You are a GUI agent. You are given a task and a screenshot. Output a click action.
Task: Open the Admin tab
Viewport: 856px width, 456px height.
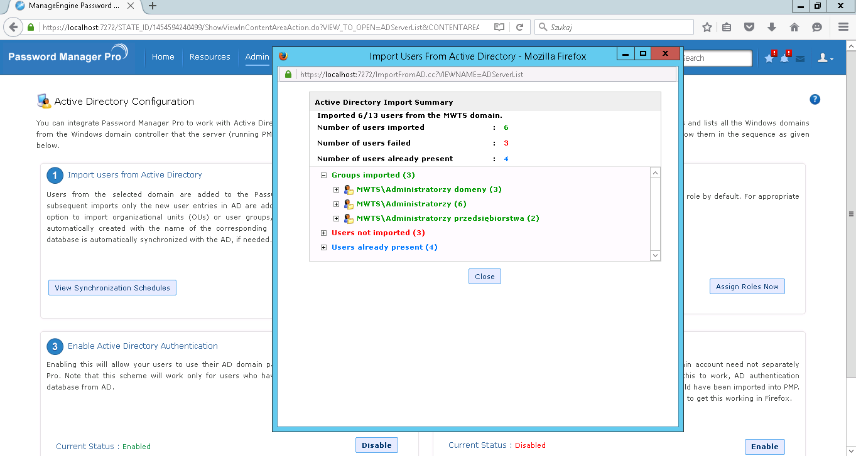(x=257, y=57)
